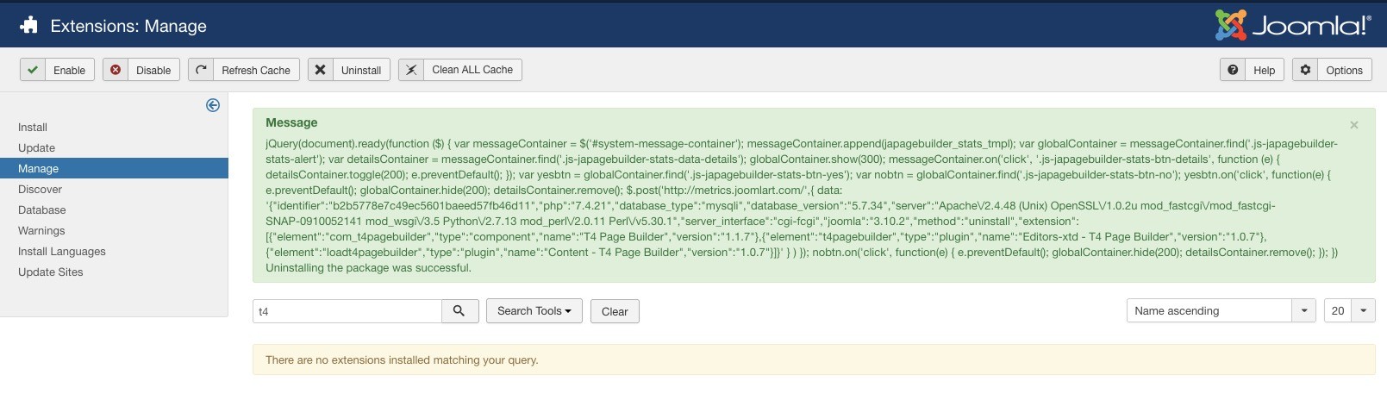
Task: Click the Options gear icon
Action: 1305,70
